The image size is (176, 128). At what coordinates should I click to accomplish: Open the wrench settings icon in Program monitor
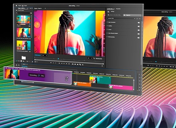(94, 58)
